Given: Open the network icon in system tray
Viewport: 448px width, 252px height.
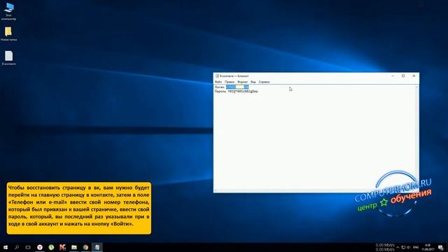Looking at the screenshot, I should click(403, 247).
